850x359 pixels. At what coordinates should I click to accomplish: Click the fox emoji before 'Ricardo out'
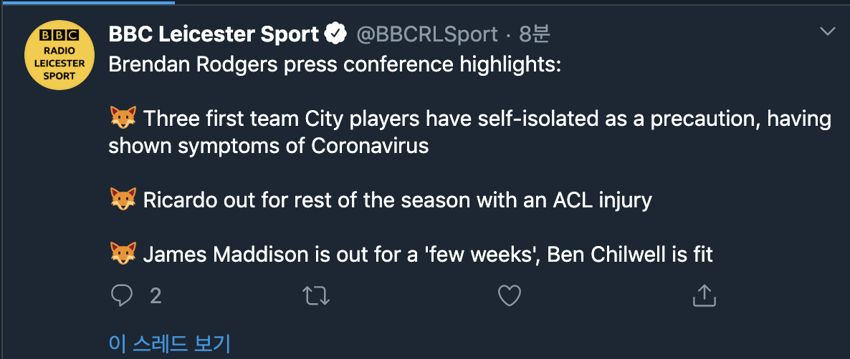tap(123, 200)
